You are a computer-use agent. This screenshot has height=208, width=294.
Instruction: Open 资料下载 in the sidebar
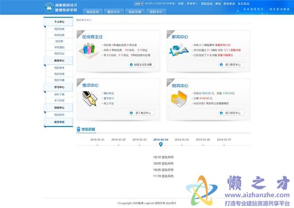tap(59, 94)
